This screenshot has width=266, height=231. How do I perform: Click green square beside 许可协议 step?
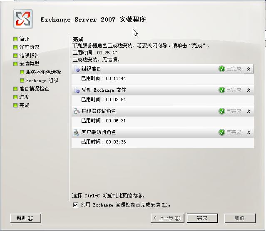tap(15, 47)
